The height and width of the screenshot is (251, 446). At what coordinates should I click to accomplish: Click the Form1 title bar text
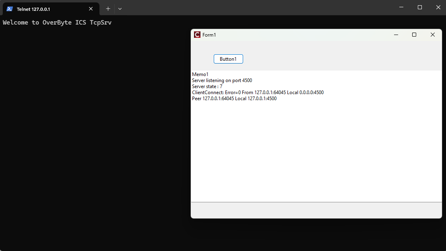[209, 35]
